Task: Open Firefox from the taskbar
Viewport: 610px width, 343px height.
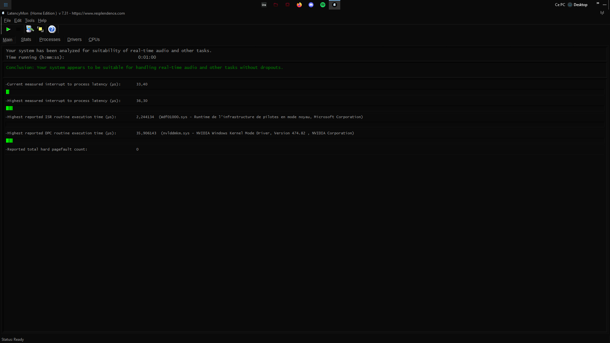Action: click(299, 5)
